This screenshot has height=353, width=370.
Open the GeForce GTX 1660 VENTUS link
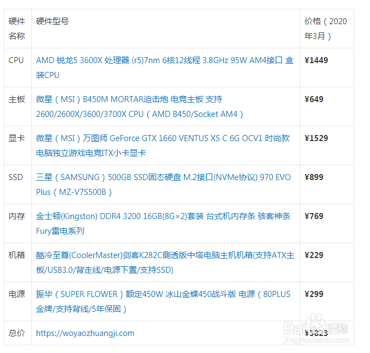(x=163, y=145)
